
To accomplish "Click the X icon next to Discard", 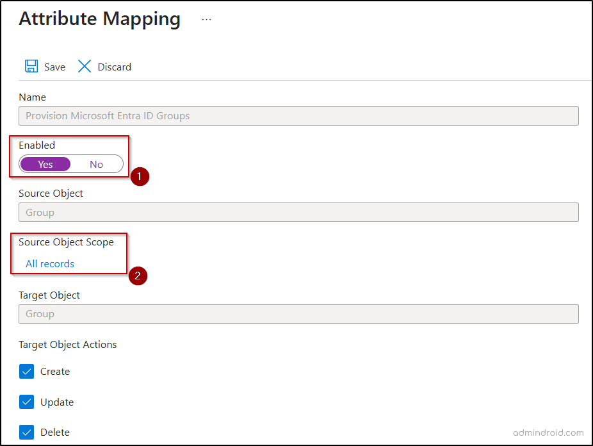I will [84, 66].
